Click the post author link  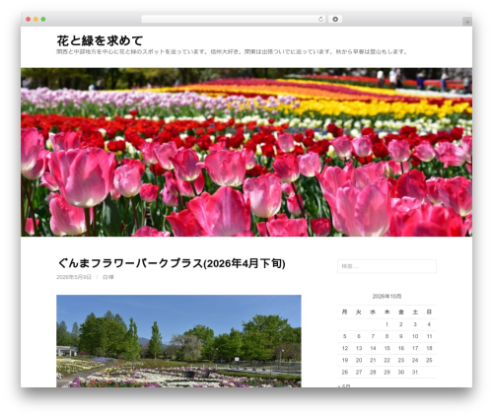(x=108, y=277)
